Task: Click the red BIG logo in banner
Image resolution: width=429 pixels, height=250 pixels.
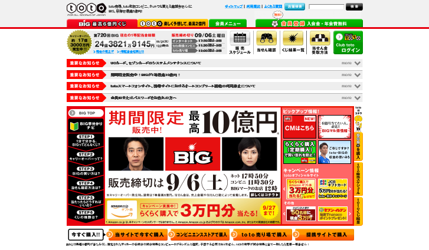Action: [x=192, y=154]
